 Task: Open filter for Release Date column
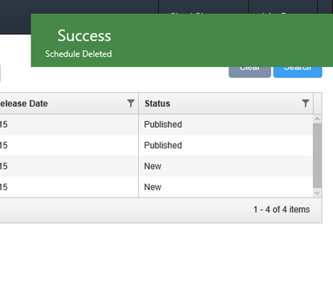tap(131, 103)
